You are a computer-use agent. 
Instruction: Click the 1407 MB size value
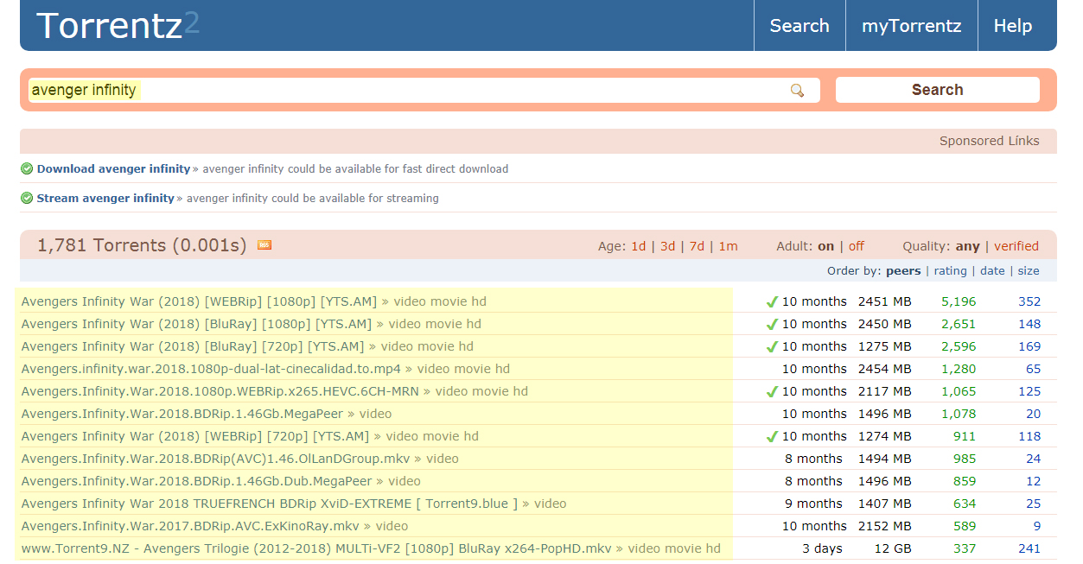[x=884, y=504]
